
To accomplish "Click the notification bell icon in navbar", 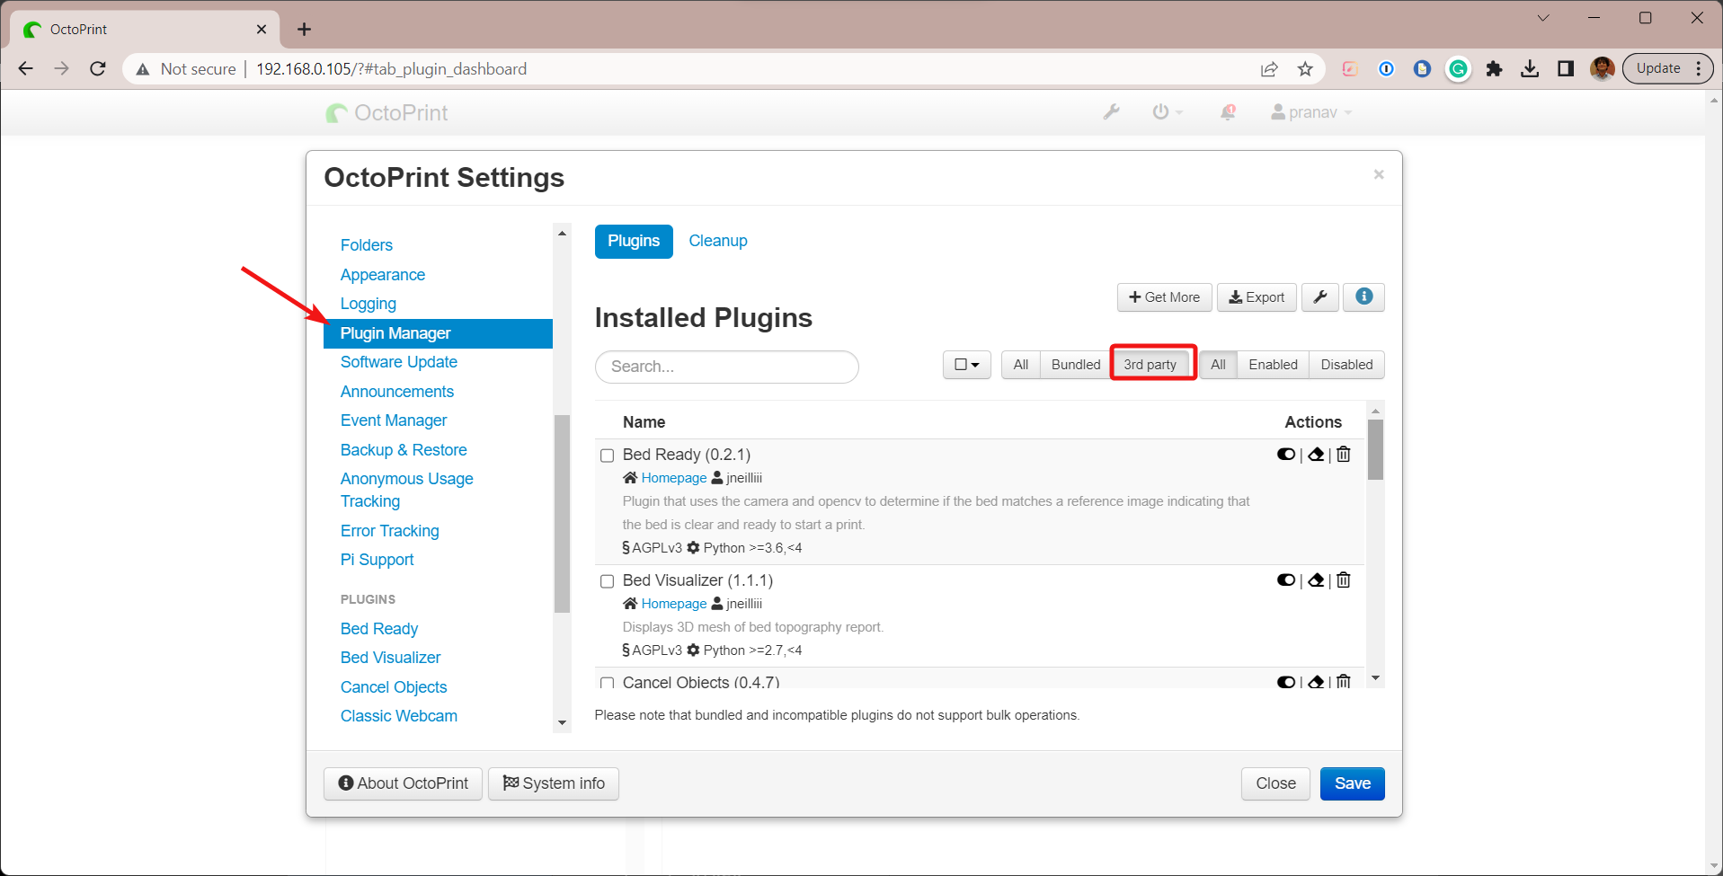I will [x=1228, y=112].
